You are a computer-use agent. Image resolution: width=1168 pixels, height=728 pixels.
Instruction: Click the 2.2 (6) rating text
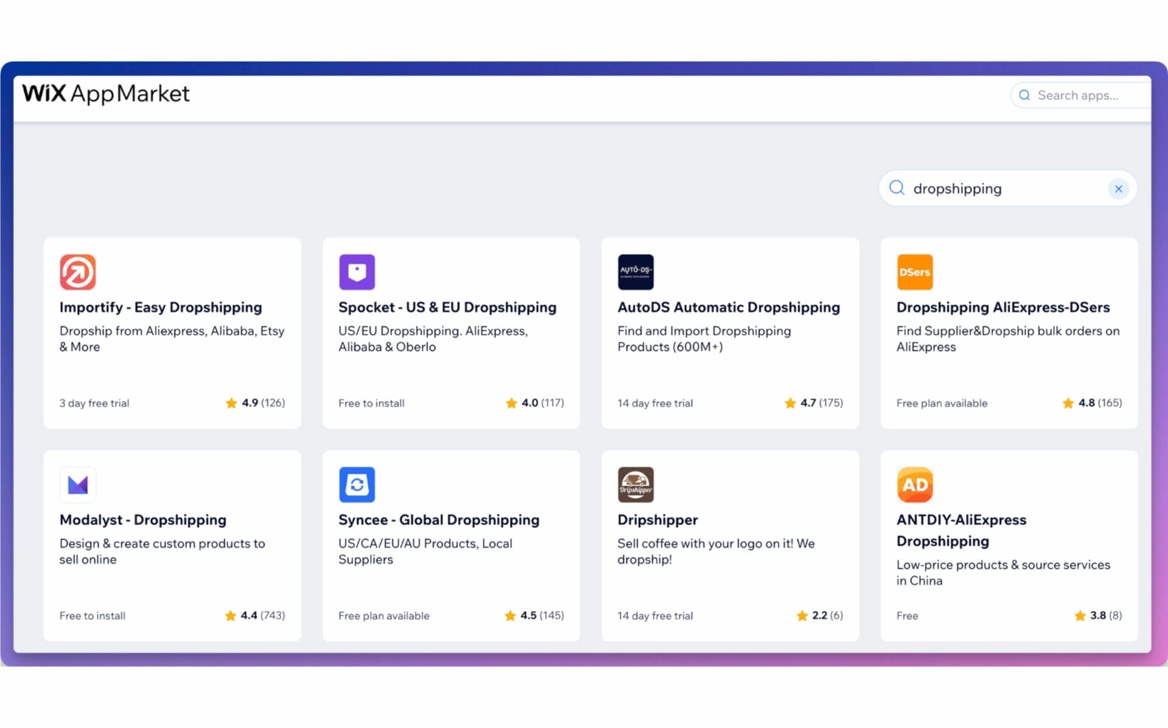pyautogui.click(x=827, y=615)
